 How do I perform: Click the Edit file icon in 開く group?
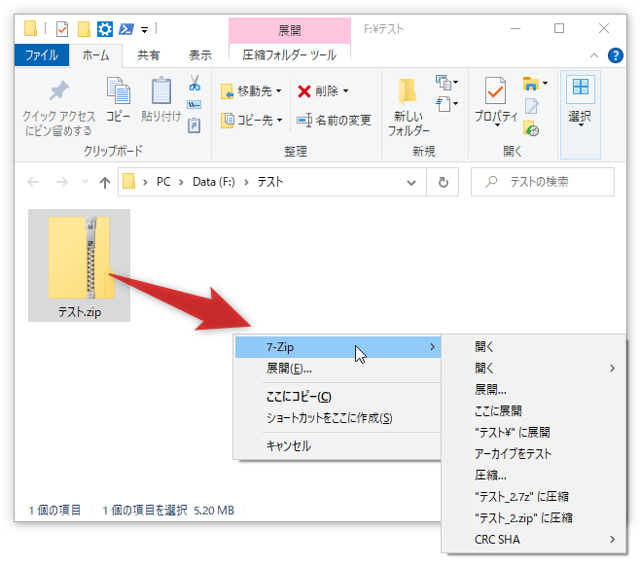[x=531, y=107]
